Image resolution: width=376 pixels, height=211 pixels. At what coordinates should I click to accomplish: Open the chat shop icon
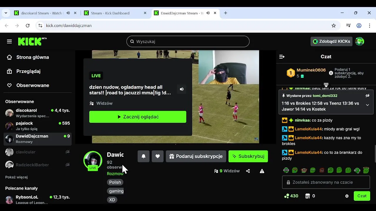tap(308, 196)
